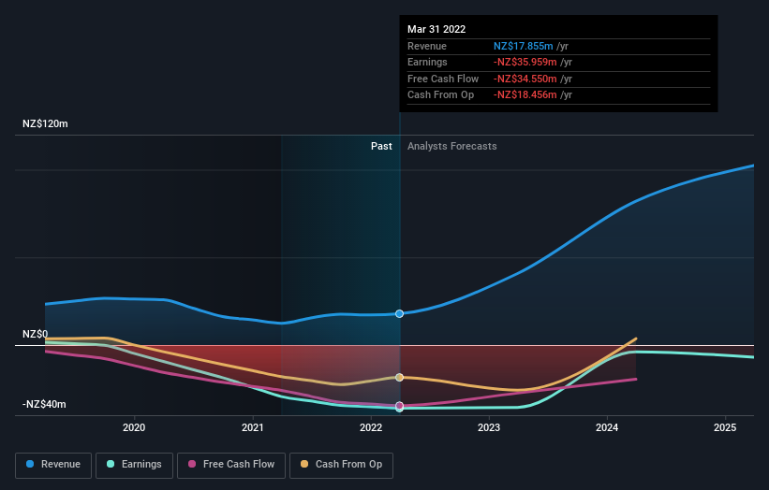Click the 2021 x-axis label
This screenshot has height=490, width=769.
253,428
